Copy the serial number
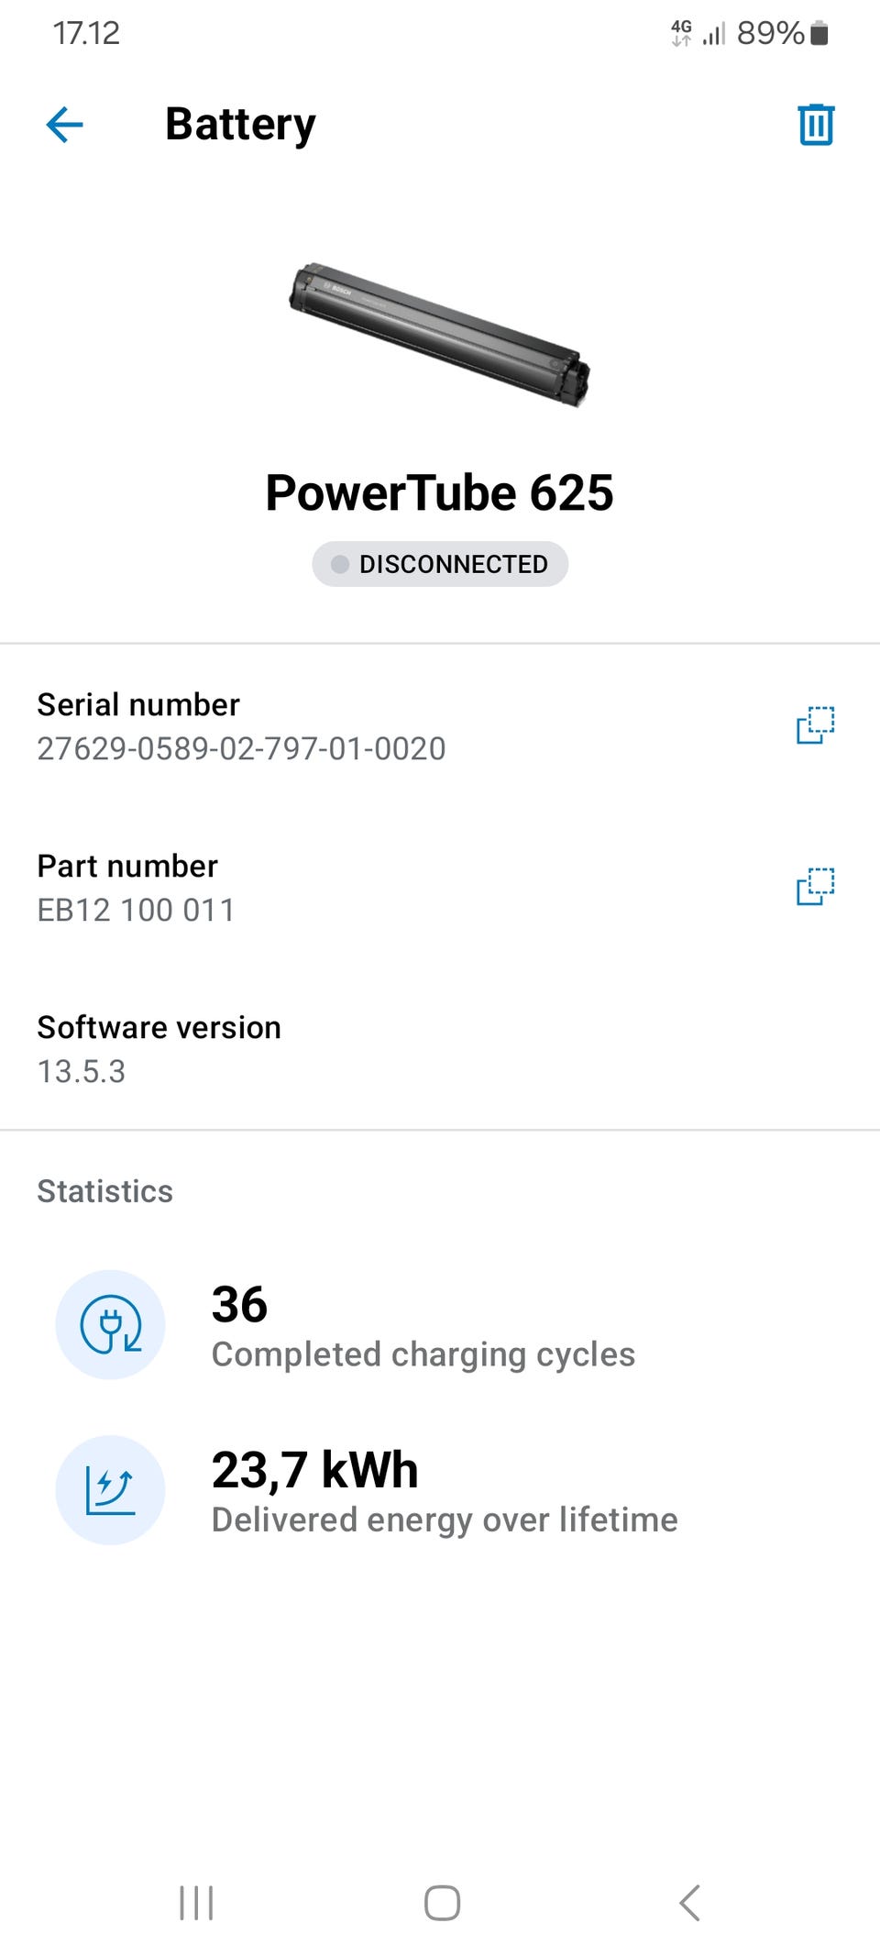 pos(815,725)
